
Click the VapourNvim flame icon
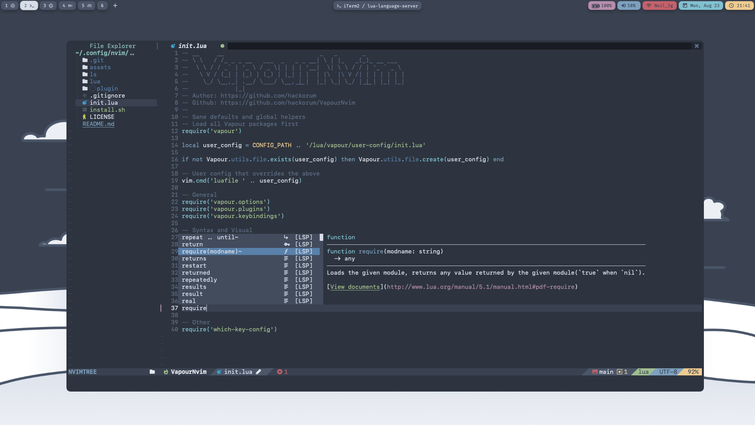(166, 372)
